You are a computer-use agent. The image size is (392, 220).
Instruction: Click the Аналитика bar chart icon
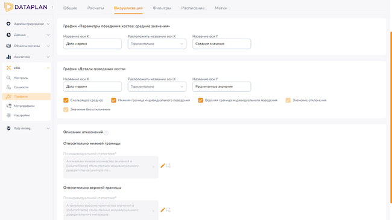[x=8, y=57]
